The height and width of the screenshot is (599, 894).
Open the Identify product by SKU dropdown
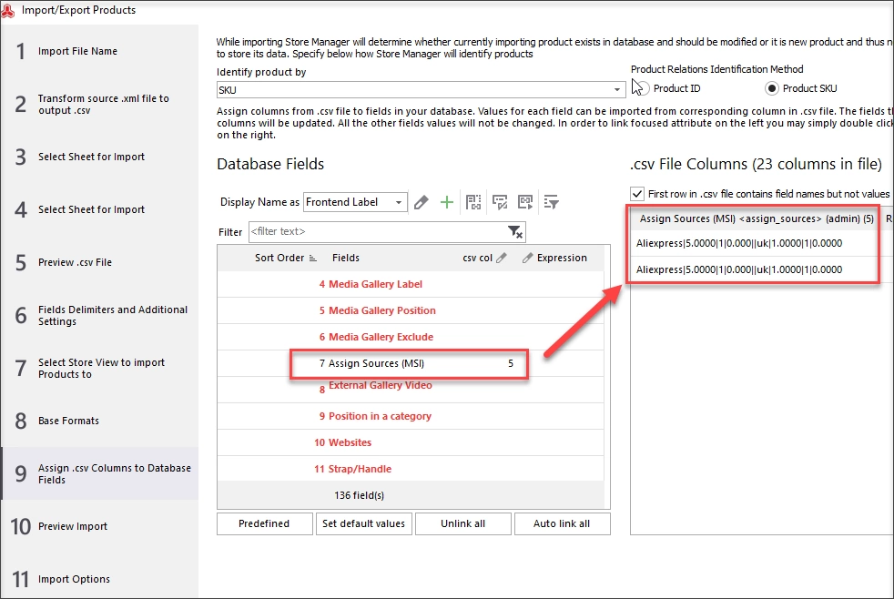click(x=617, y=90)
